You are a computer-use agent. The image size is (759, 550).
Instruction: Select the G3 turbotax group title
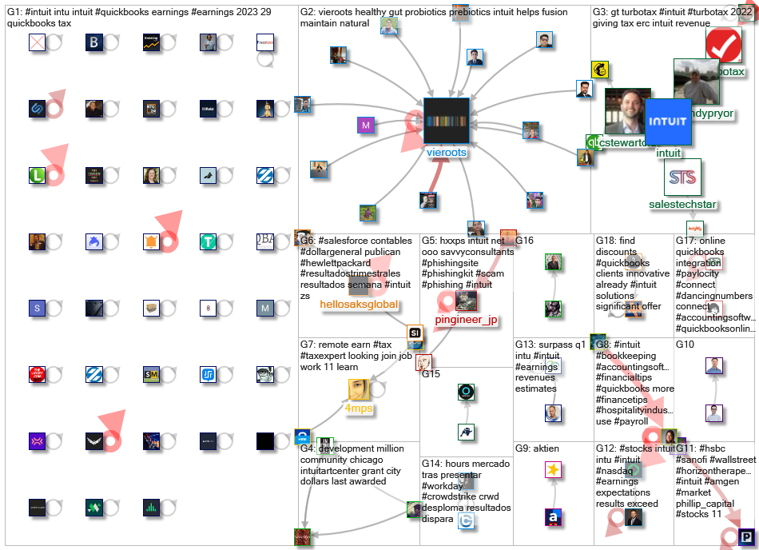coord(672,18)
